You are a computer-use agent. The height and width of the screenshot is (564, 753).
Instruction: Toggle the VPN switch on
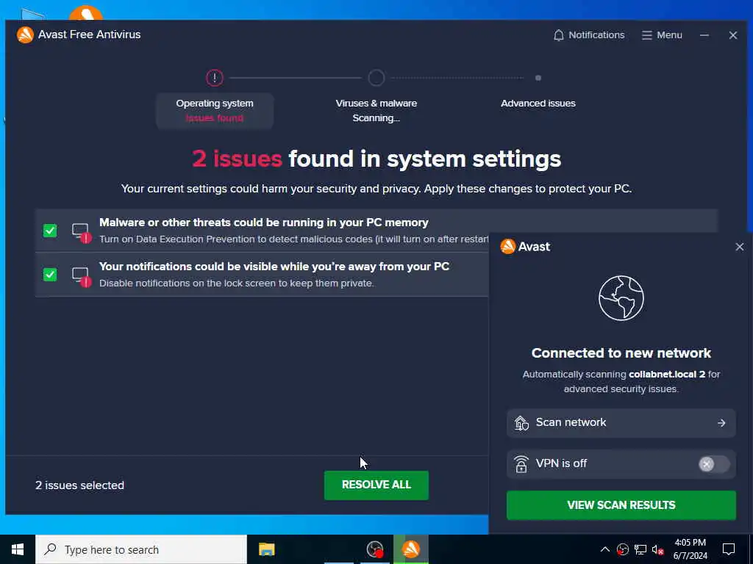[x=713, y=464]
